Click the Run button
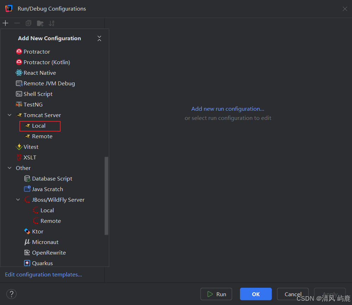 216,294
